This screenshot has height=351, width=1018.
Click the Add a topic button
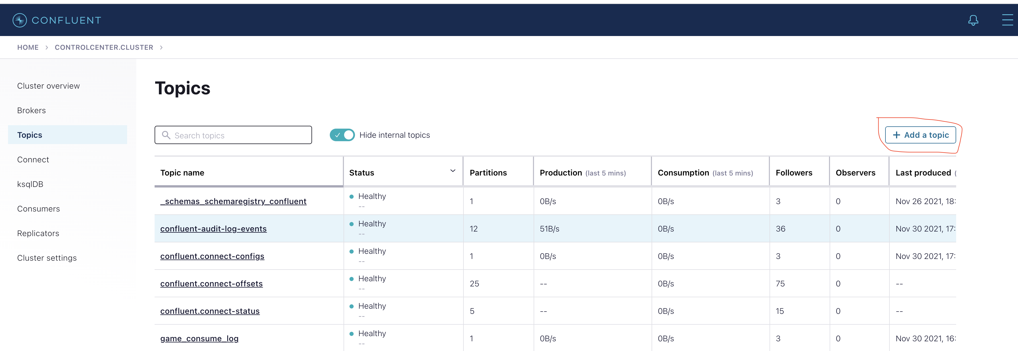920,135
